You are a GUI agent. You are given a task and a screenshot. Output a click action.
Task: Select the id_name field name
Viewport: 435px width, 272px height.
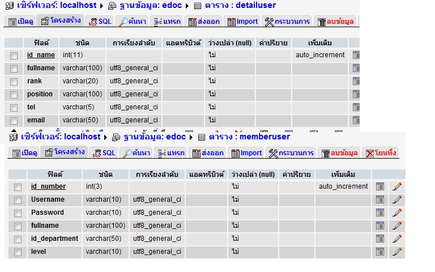click(x=41, y=55)
